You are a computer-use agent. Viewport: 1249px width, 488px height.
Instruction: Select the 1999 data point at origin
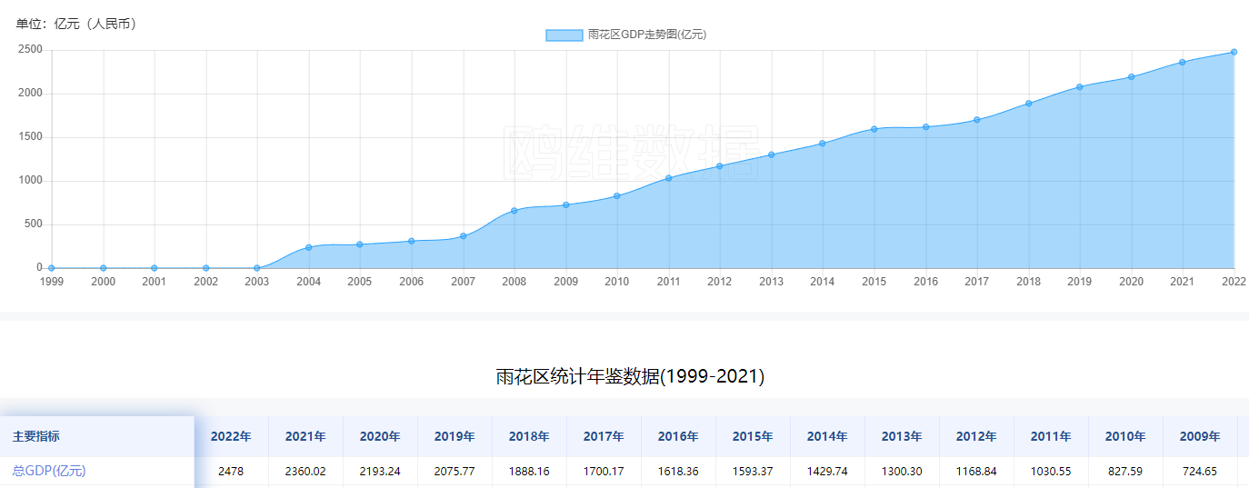coord(52,268)
